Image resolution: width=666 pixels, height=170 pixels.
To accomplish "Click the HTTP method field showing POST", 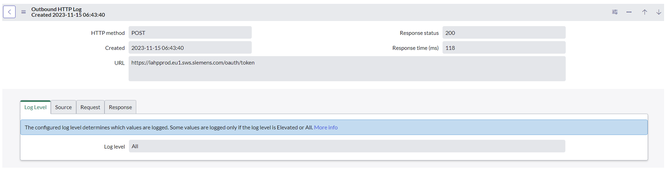I will 190,33.
